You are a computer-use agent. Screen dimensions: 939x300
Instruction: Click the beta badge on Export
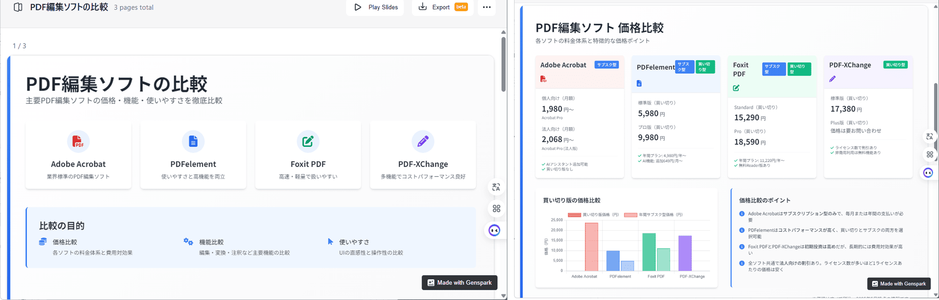pyautogui.click(x=461, y=7)
